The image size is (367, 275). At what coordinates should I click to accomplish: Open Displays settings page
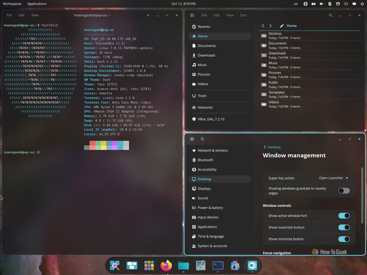220,188
